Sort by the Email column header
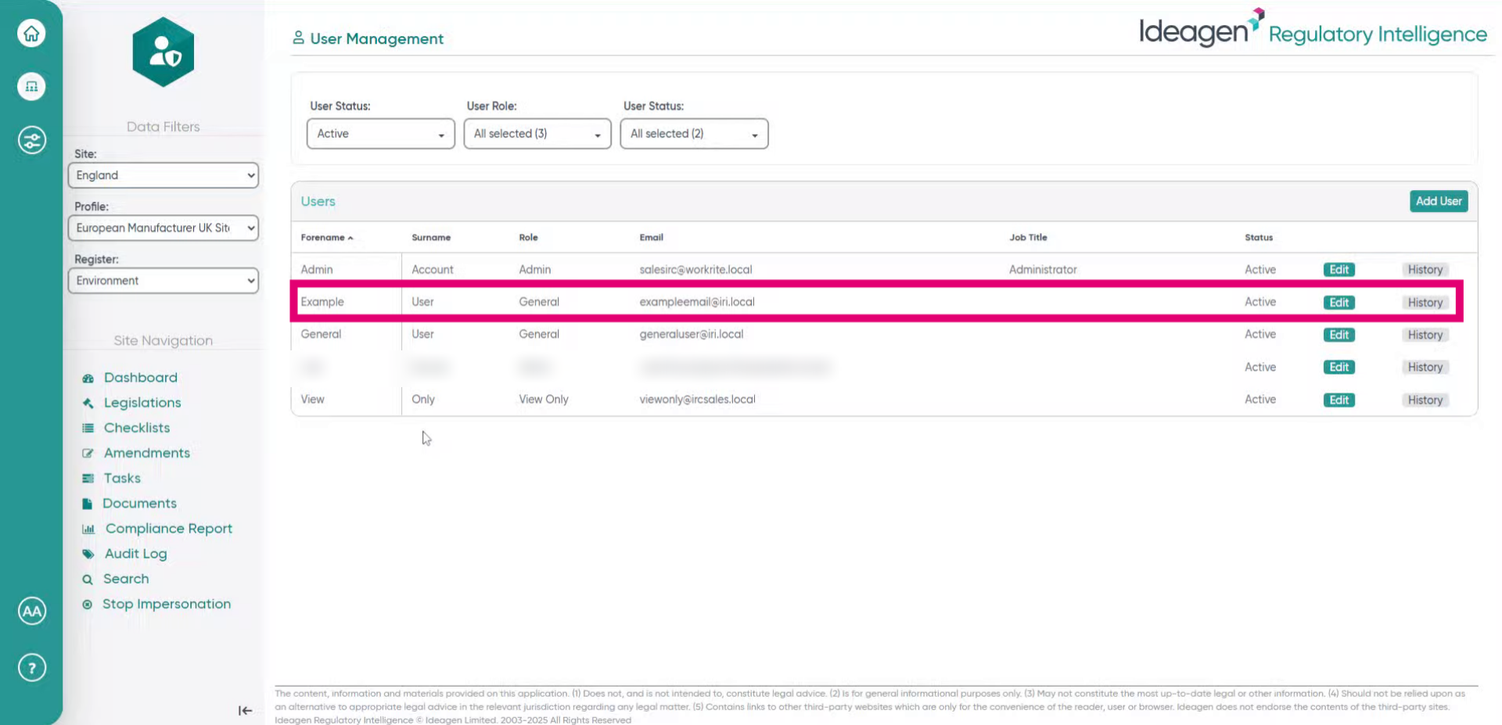 pos(651,238)
